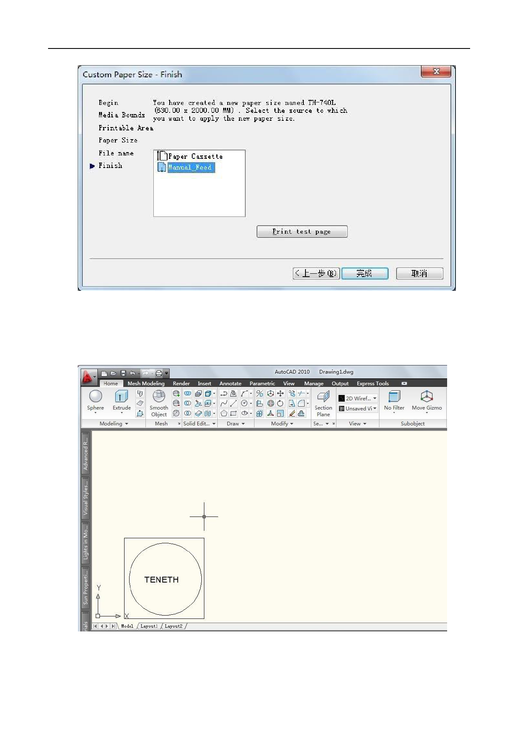The image size is (519, 733).
Task: Switch to the Layout1 tab
Action: pos(149,626)
